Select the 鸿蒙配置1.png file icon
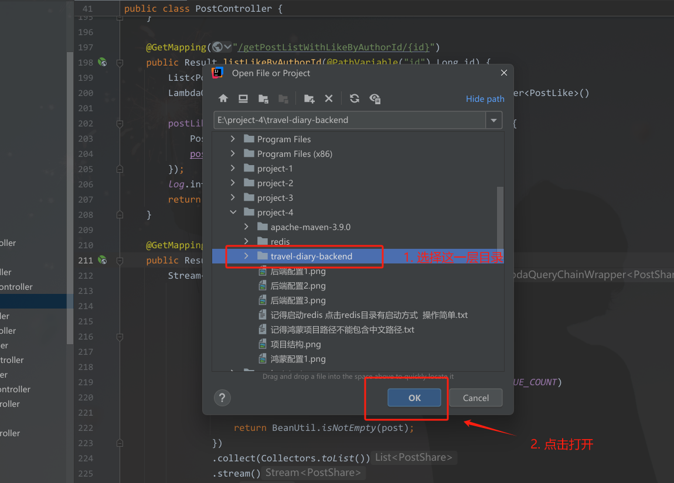Screen dimensions: 674x483 pyautogui.click(x=263, y=358)
